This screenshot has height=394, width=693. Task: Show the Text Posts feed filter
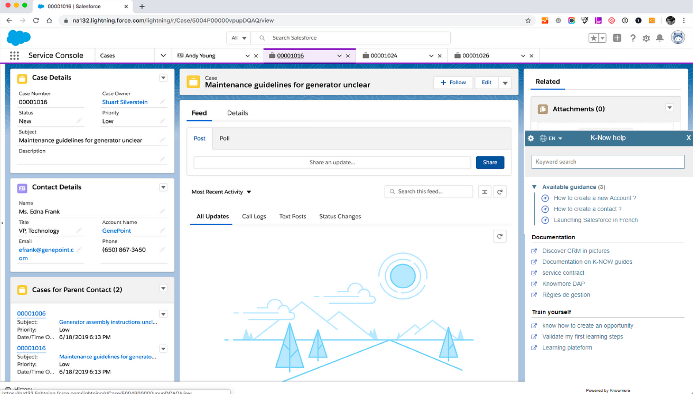292,216
